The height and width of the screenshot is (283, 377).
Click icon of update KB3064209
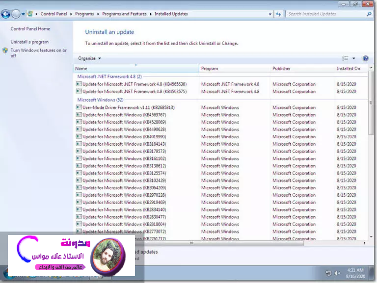(x=79, y=187)
